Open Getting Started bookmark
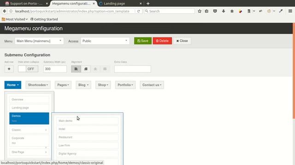Viewport: 295px width, 165px height. (44, 19)
